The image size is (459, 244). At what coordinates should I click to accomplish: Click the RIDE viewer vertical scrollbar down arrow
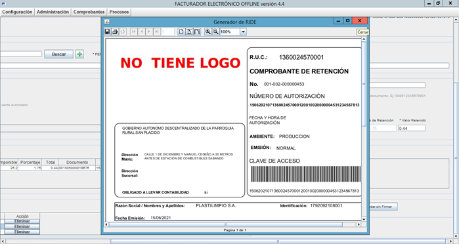click(x=364, y=220)
